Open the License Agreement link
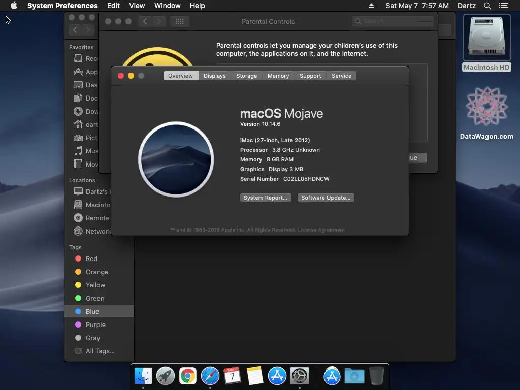This screenshot has width=520, height=390. point(321,230)
